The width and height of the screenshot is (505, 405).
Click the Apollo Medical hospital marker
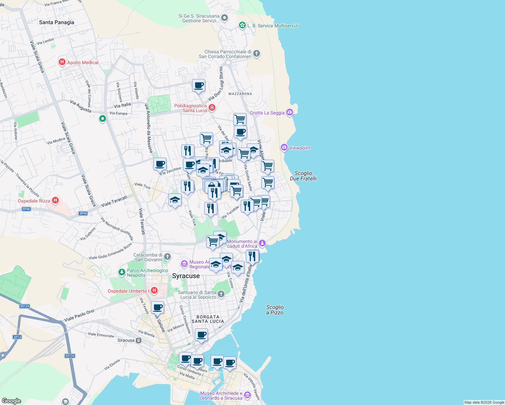(x=62, y=62)
